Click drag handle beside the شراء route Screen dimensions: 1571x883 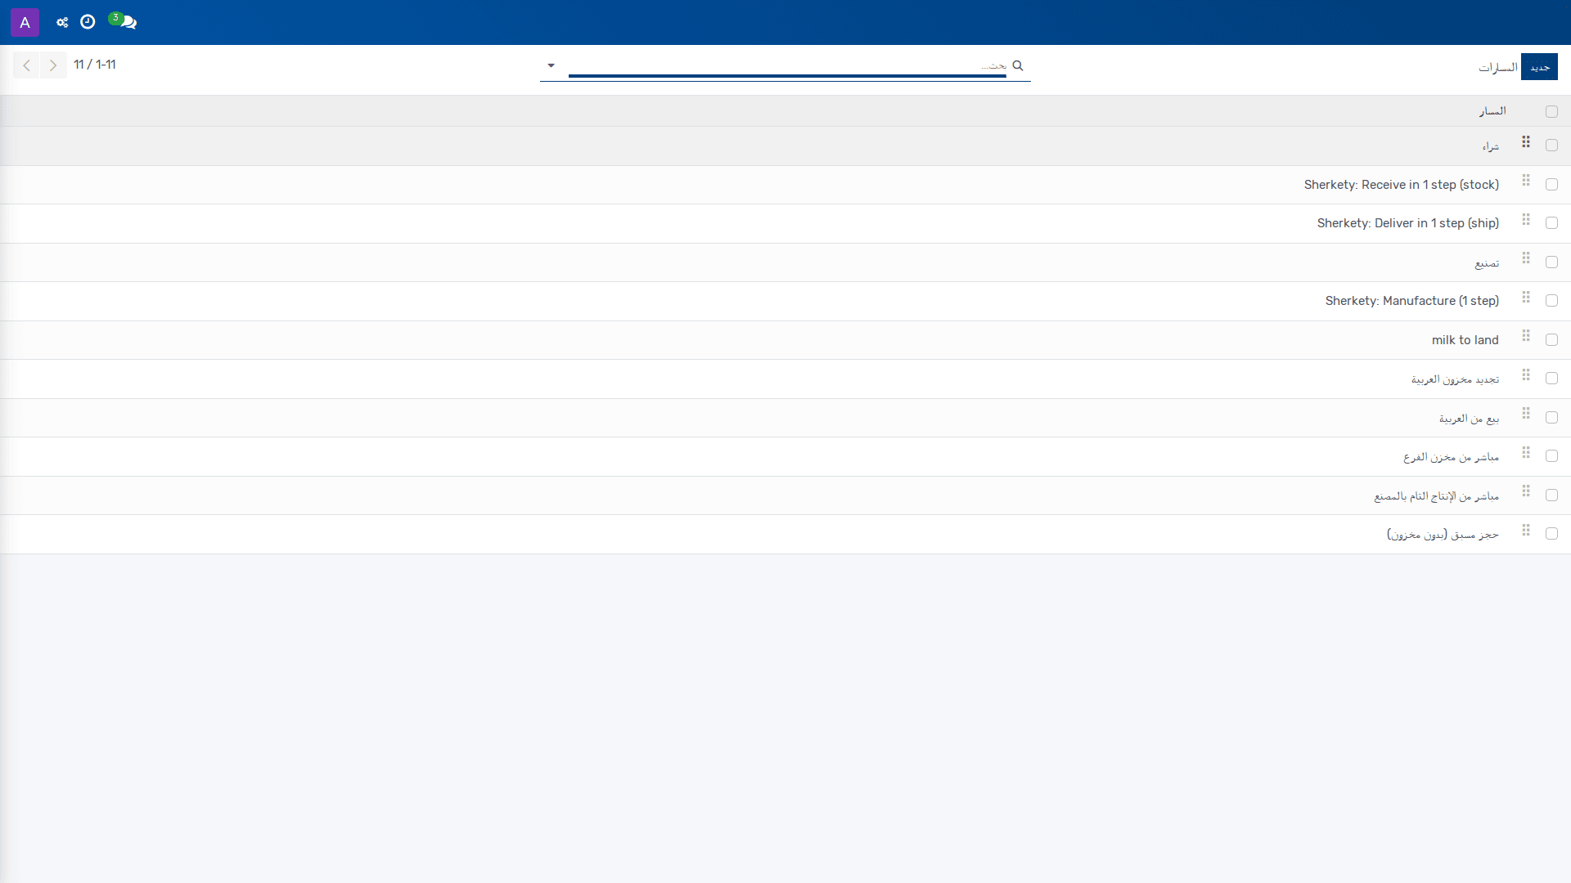[x=1526, y=142]
